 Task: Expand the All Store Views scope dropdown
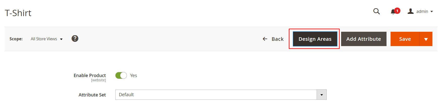(x=47, y=39)
